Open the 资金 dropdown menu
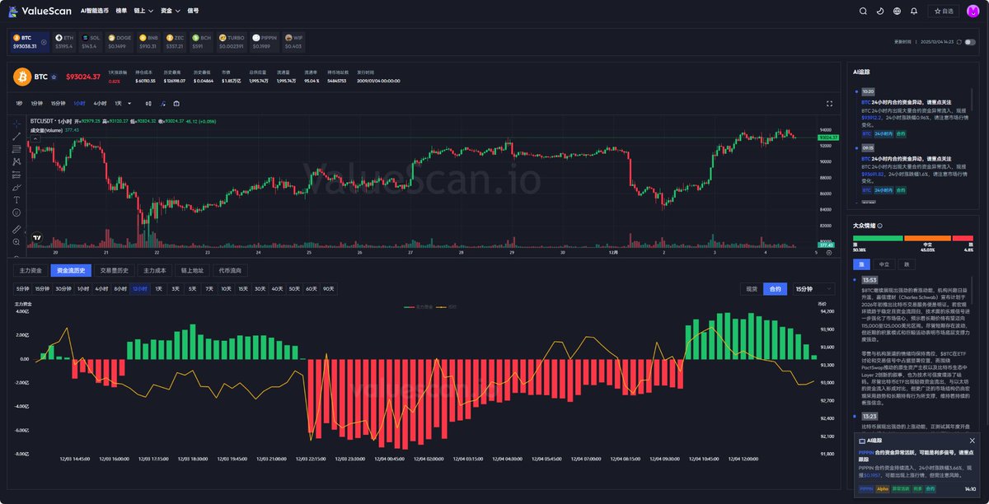This screenshot has height=504, width=989. tap(171, 11)
